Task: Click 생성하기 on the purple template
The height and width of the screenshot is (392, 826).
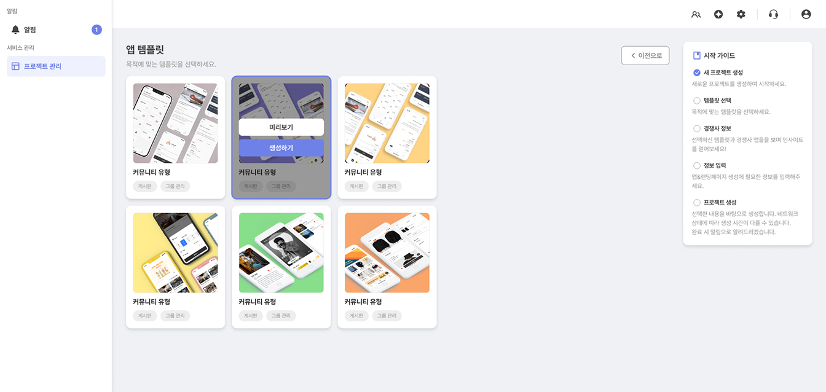Action: 281,148
